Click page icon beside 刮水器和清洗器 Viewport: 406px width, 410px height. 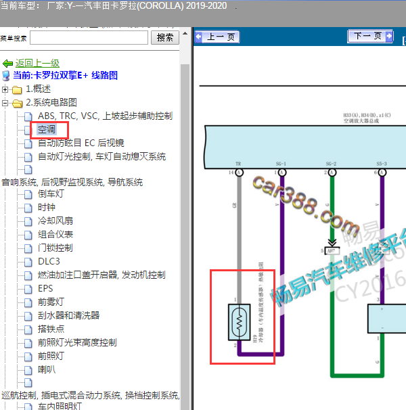(x=28, y=317)
